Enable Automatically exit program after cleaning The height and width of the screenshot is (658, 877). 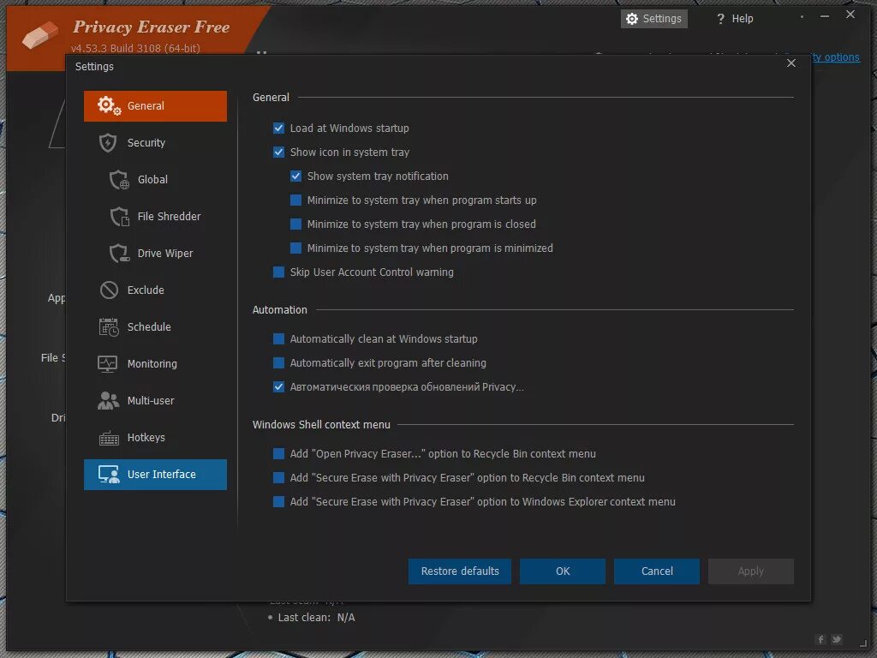[278, 362]
